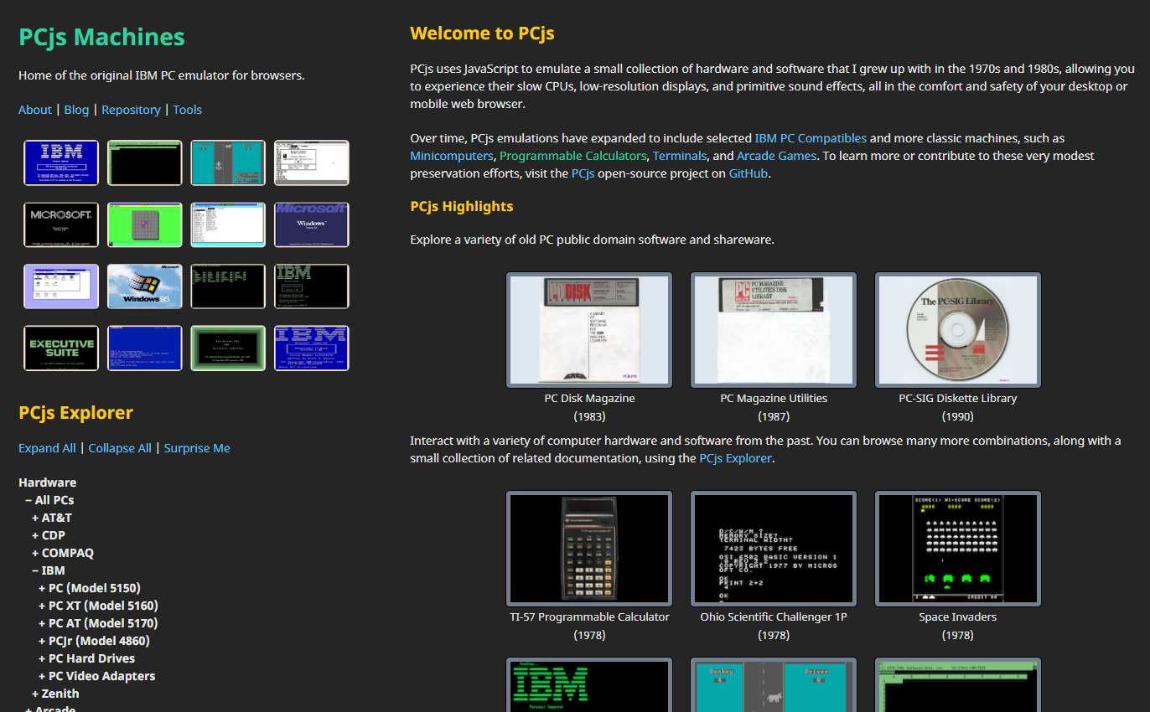Image resolution: width=1150 pixels, height=712 pixels.
Task: Follow the Terminals link
Action: [x=681, y=156]
